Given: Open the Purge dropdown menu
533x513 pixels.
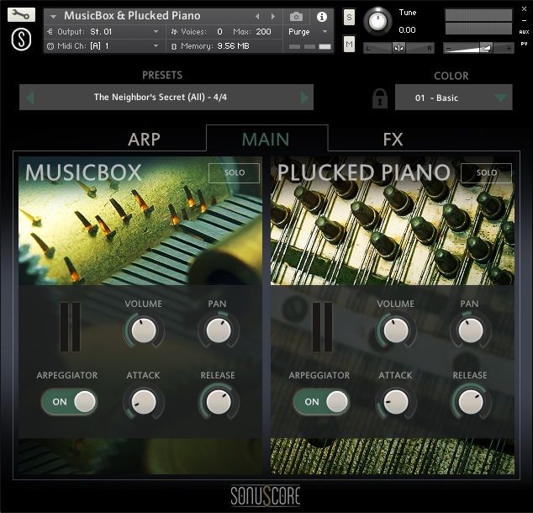Looking at the screenshot, I should 308,32.
